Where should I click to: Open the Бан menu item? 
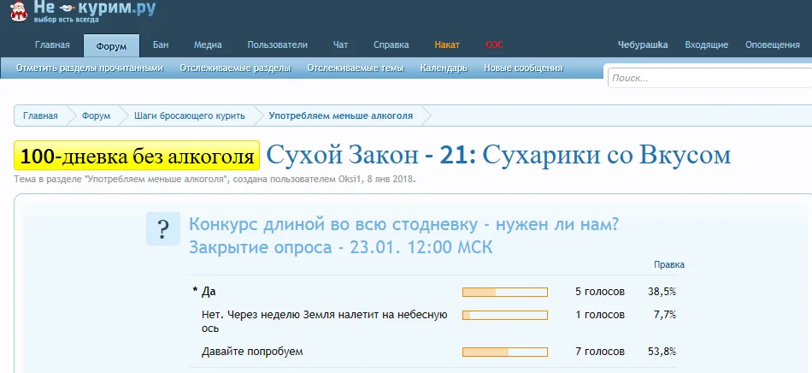tap(161, 44)
